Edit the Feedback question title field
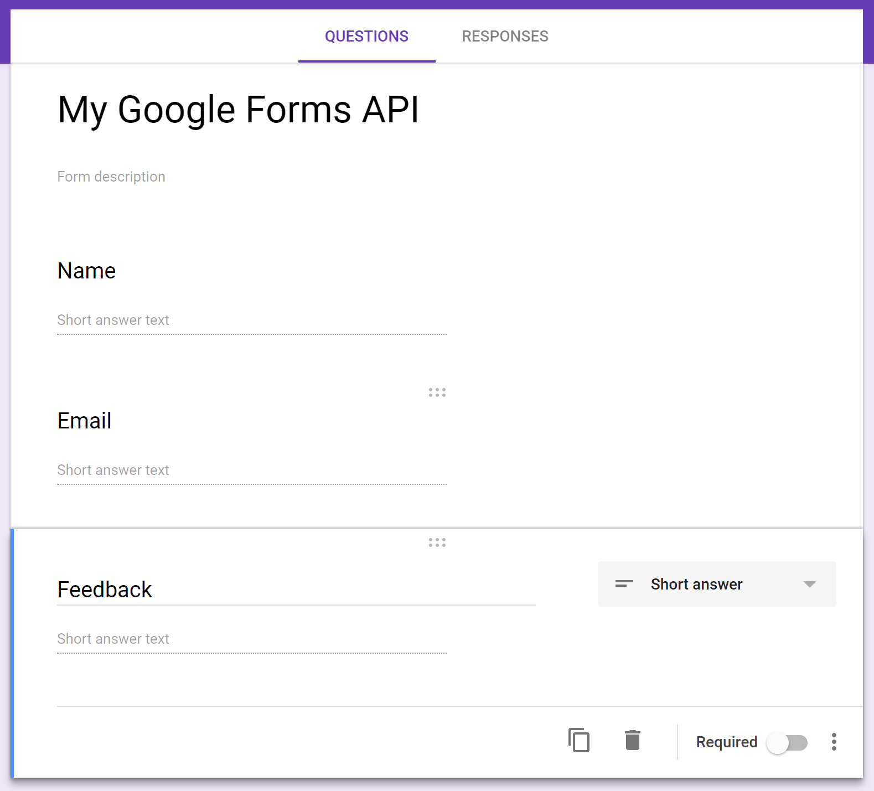874x791 pixels. (x=296, y=590)
